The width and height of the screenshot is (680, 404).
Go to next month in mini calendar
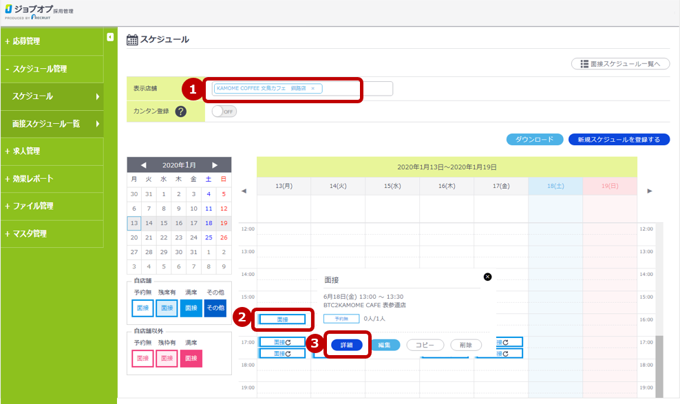[215, 165]
